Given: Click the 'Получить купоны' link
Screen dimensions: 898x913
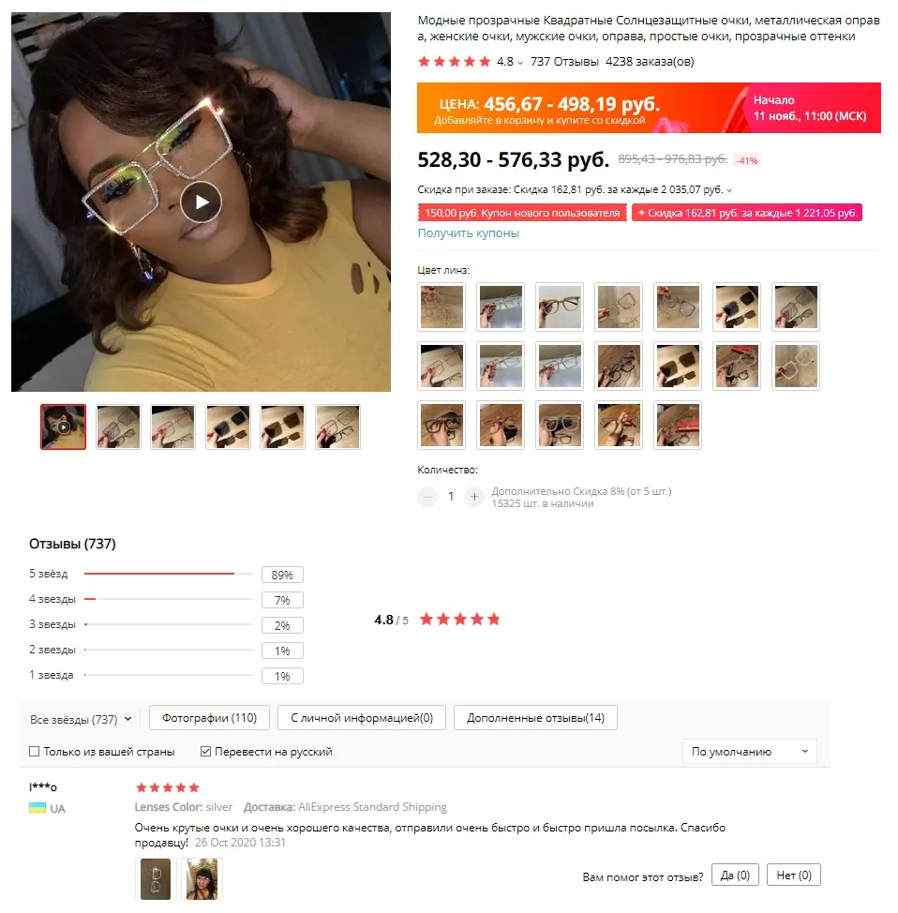Looking at the screenshot, I should click(469, 232).
